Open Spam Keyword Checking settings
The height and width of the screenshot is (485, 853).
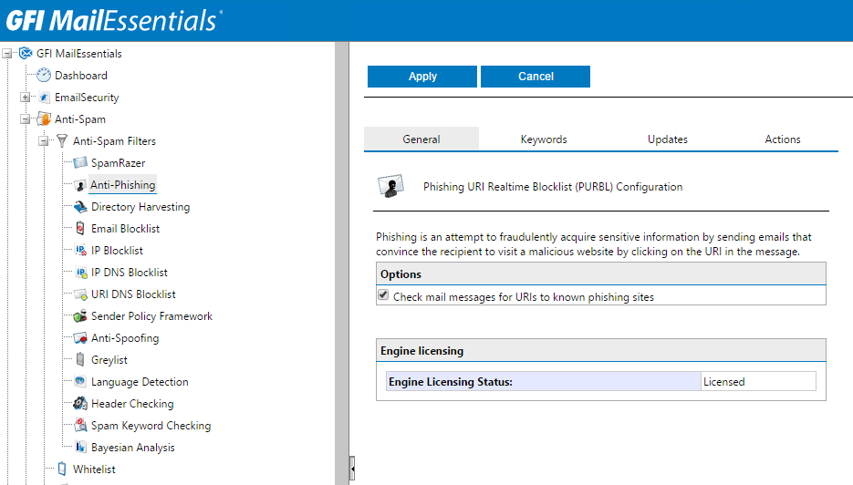(151, 425)
